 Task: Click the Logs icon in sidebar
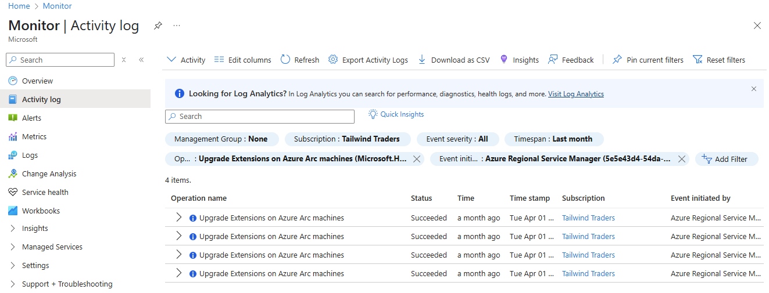pos(13,155)
